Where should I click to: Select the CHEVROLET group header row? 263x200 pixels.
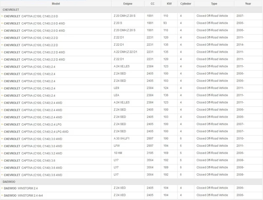click(x=131, y=10)
